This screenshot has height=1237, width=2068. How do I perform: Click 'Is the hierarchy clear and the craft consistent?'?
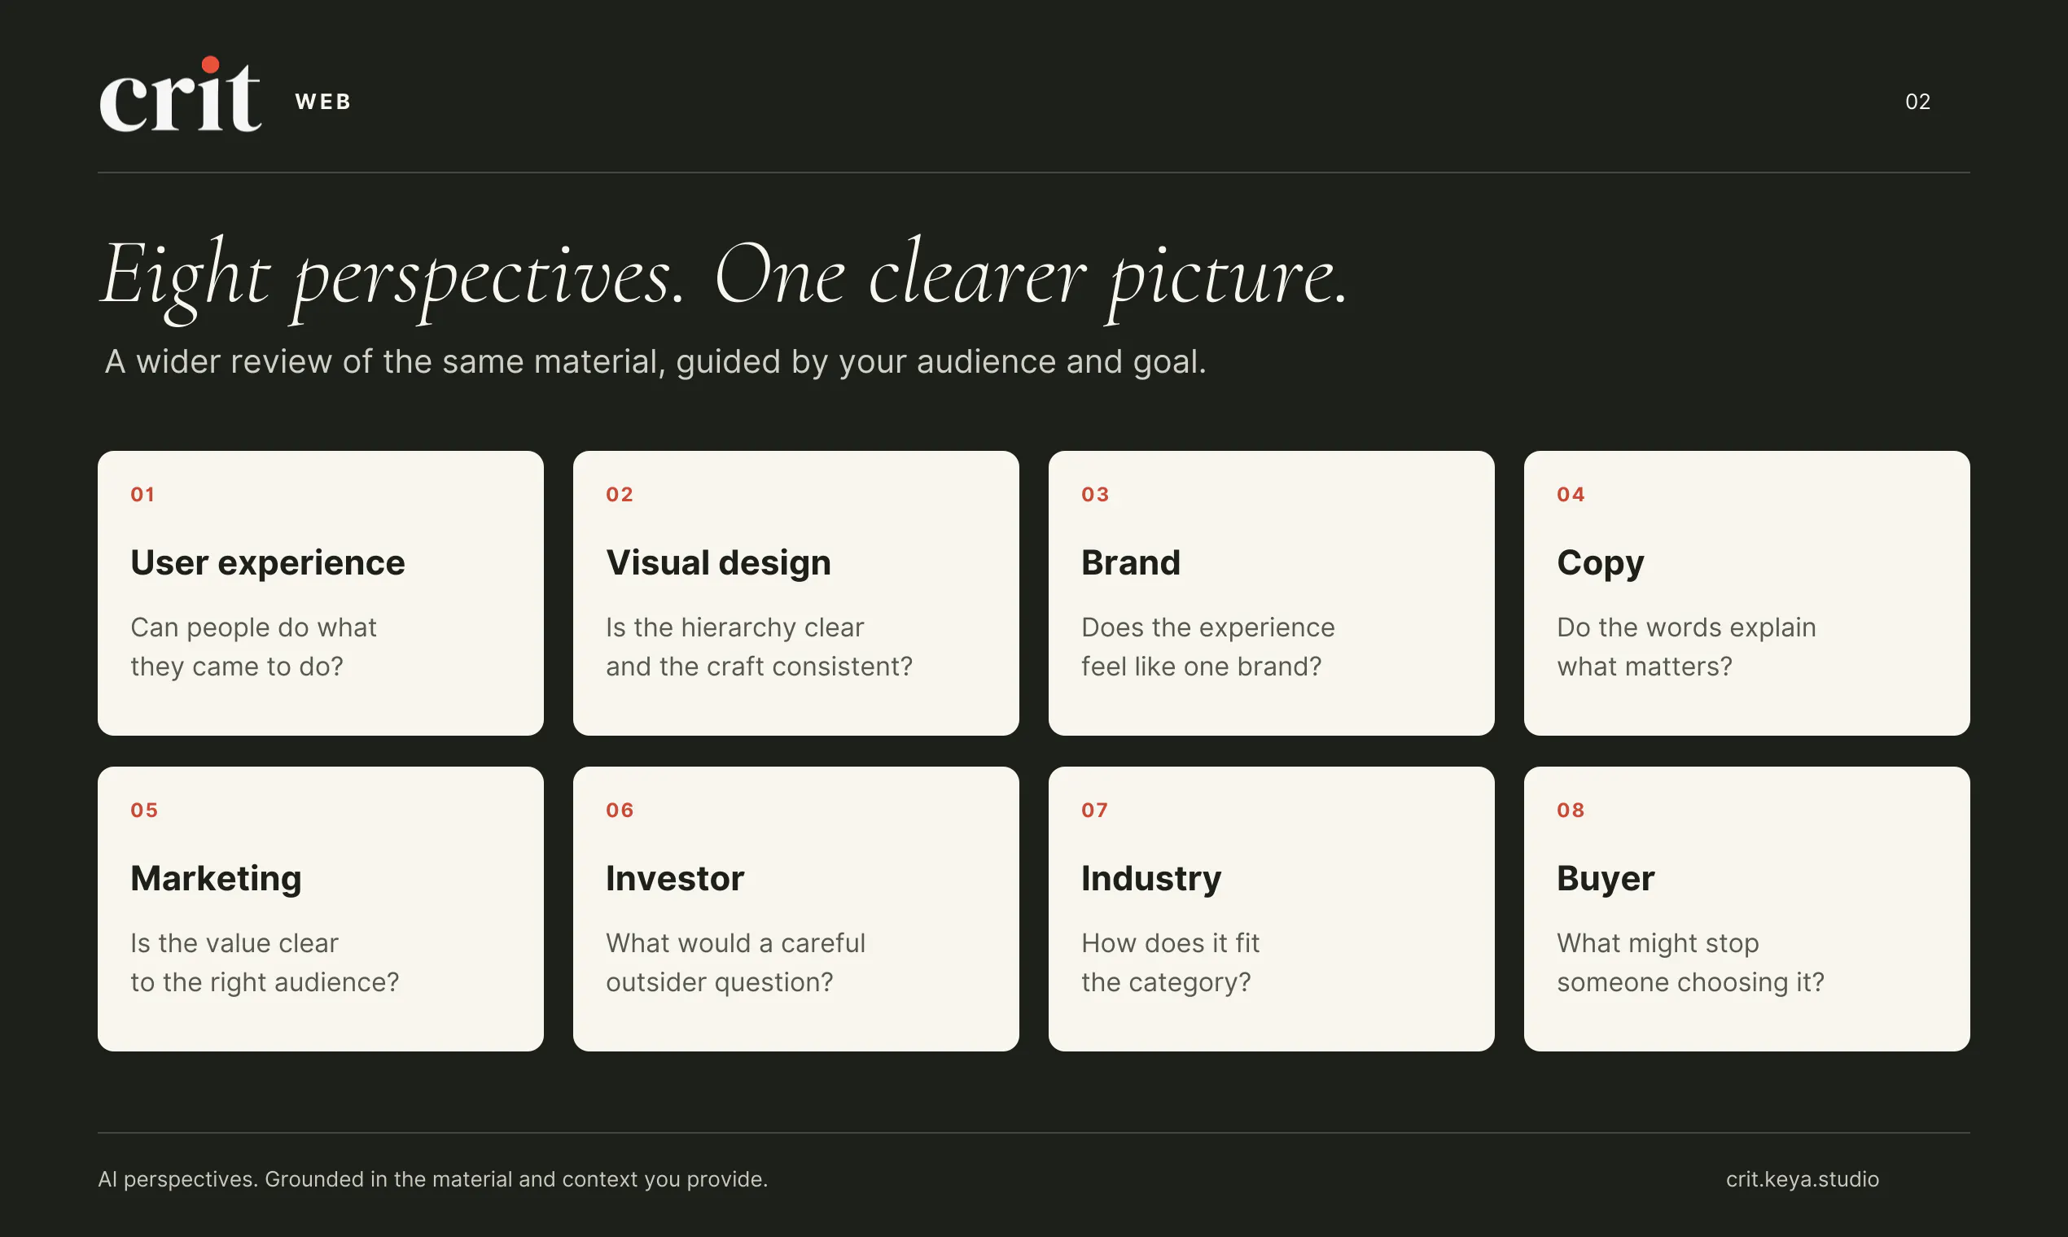point(759,647)
